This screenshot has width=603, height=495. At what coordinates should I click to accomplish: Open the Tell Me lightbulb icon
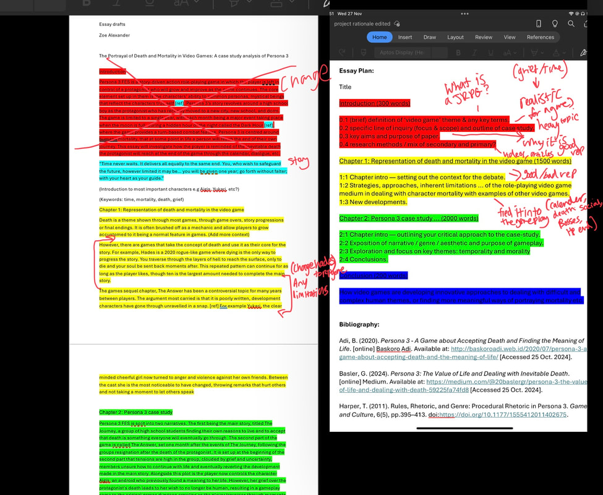[555, 24]
